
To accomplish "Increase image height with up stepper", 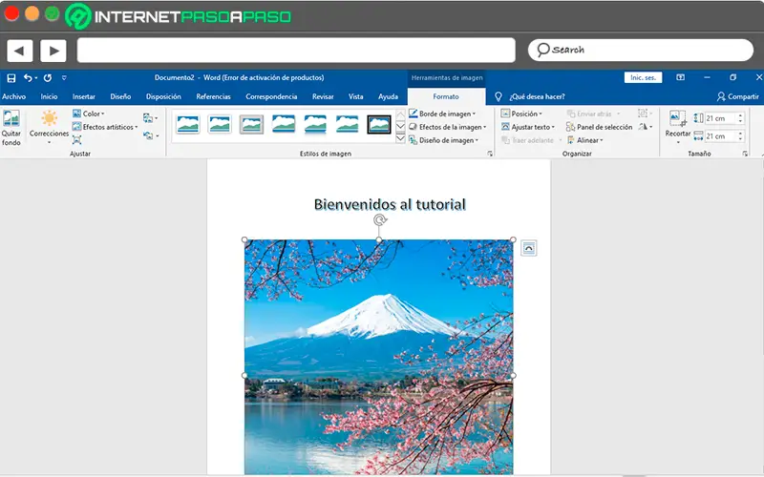I will coord(741,115).
